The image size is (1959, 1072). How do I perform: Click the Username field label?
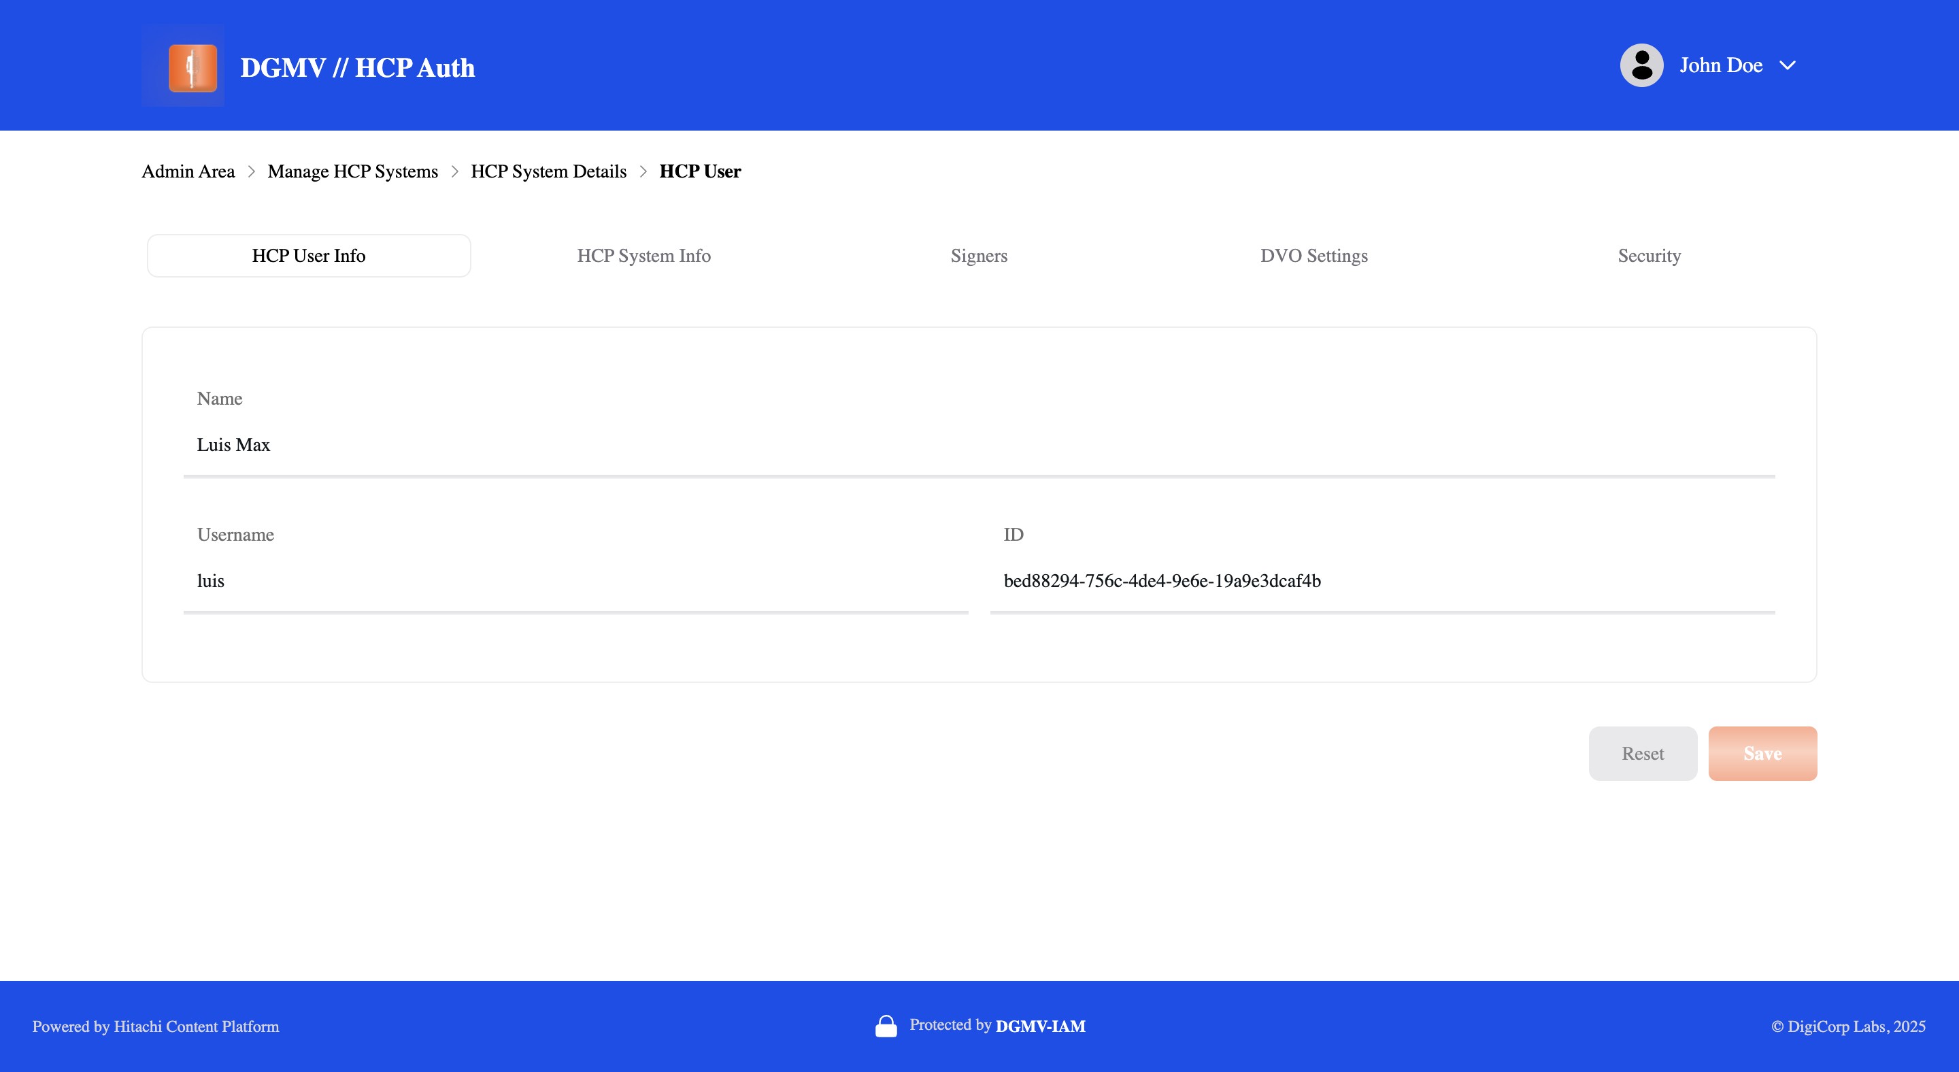tap(236, 535)
